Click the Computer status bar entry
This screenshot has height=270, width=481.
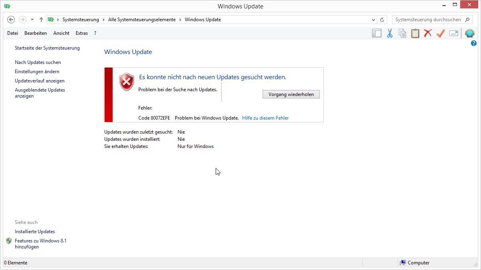tap(418, 263)
